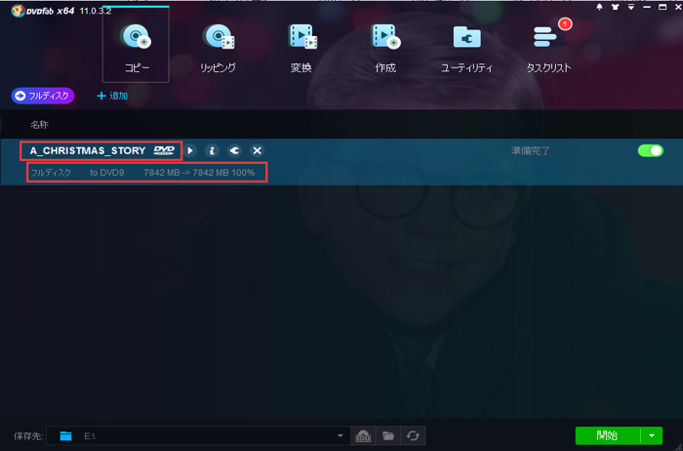This screenshot has height=451, width=683.
Task: Open notifications bell icon
Action: click(x=599, y=7)
